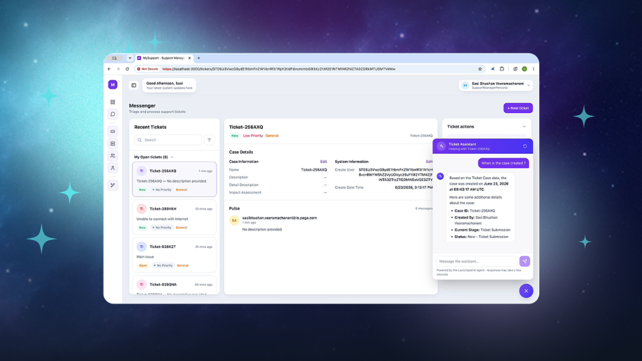Image resolution: width=642 pixels, height=361 pixels.
Task: Click the browser address bar URL
Action: [x=278, y=69]
